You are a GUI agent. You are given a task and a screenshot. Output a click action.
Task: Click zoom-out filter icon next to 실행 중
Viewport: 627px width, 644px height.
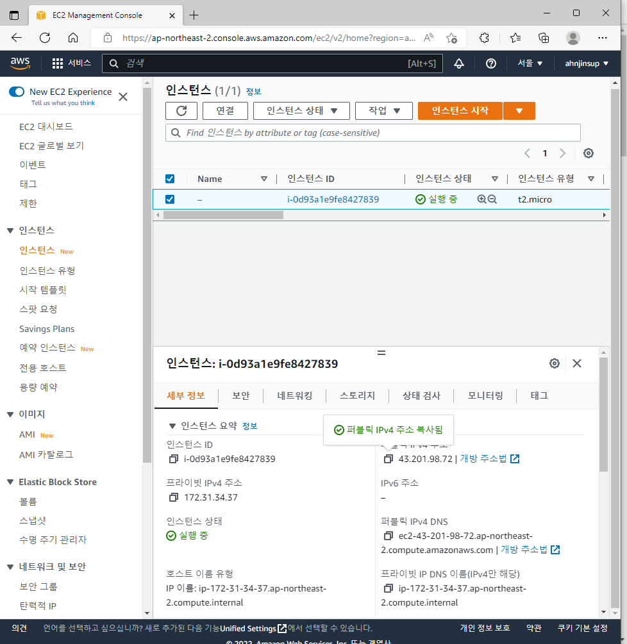[492, 199]
